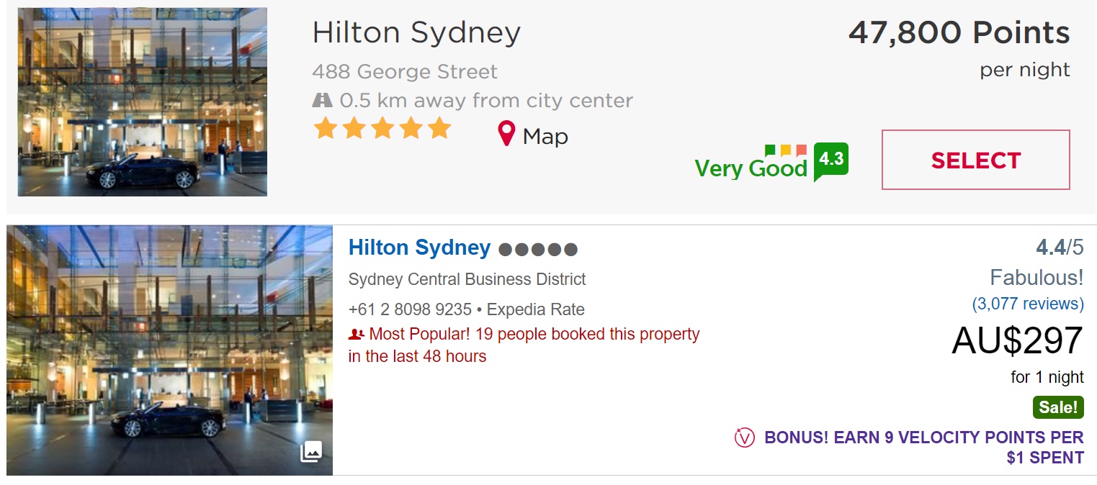The height and width of the screenshot is (485, 1097).
Task: Click the red map pin icon
Action: click(507, 134)
